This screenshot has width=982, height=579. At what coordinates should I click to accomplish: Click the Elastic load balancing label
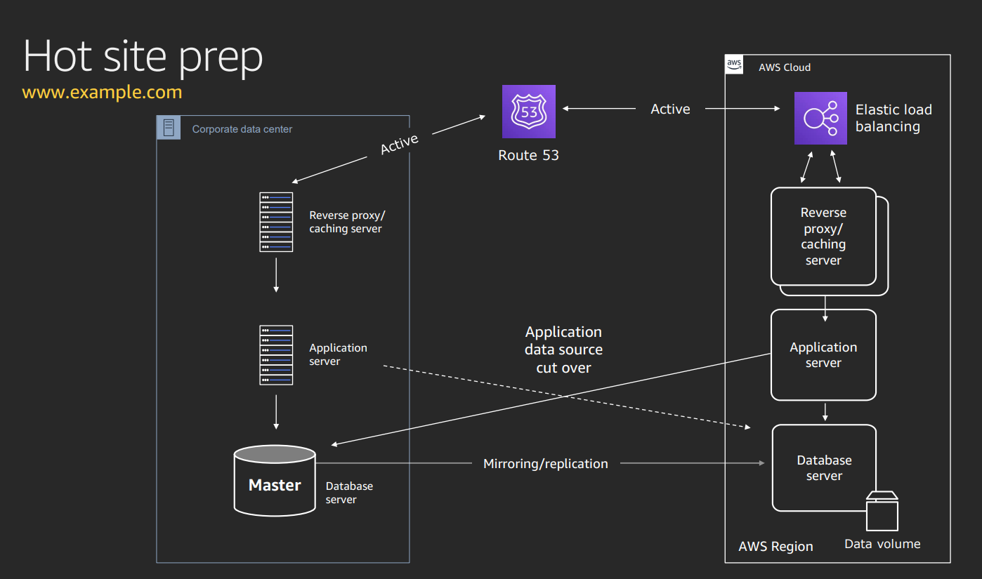(893, 118)
